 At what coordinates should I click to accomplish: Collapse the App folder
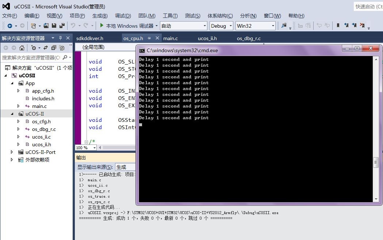click(x=12, y=83)
